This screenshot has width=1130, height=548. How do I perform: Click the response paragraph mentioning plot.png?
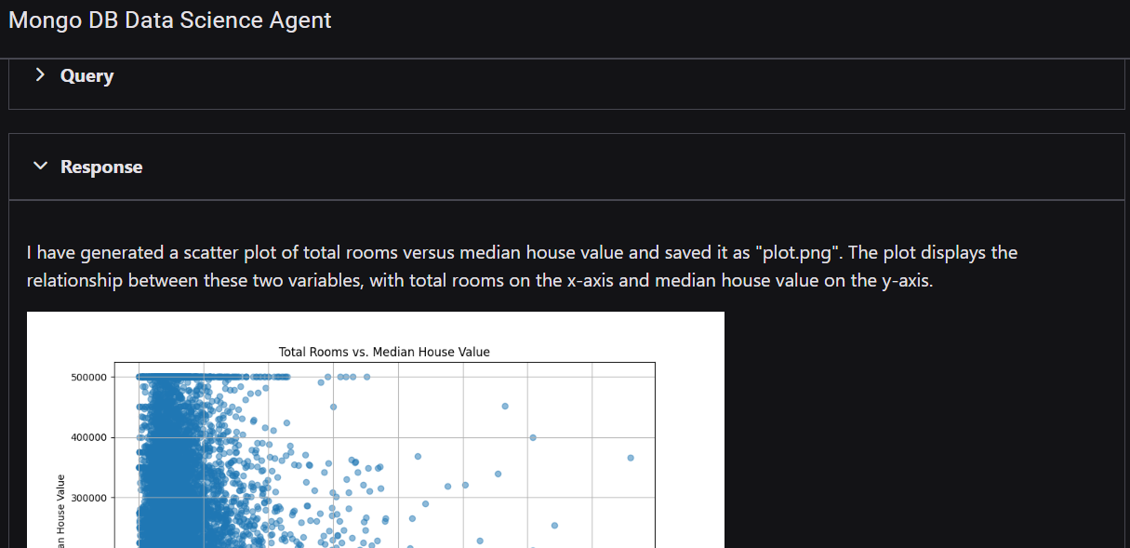522,266
